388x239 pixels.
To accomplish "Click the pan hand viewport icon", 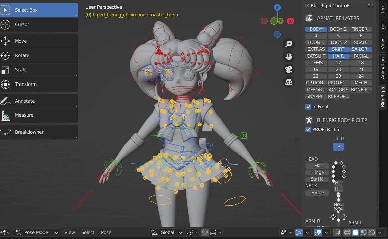I will coord(289,57).
